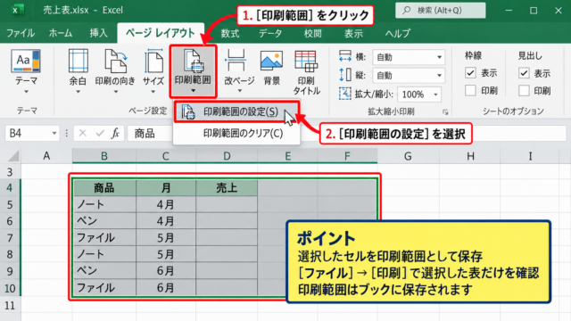Click cell 5月 in row 8
The image size is (571, 321).
click(166, 254)
